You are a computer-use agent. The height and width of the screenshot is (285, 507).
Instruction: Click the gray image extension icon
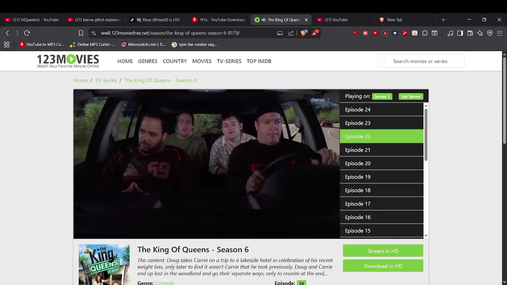pos(415,33)
